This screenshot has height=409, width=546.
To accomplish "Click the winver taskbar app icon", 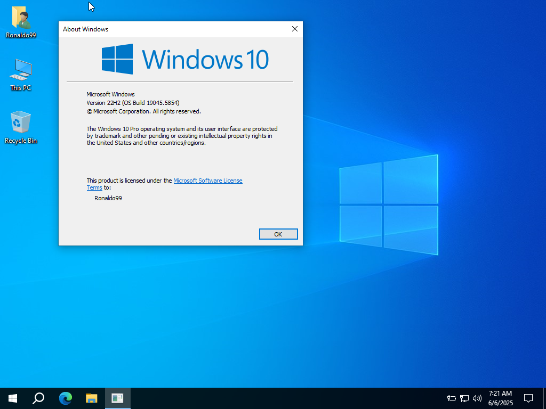I will [x=118, y=398].
